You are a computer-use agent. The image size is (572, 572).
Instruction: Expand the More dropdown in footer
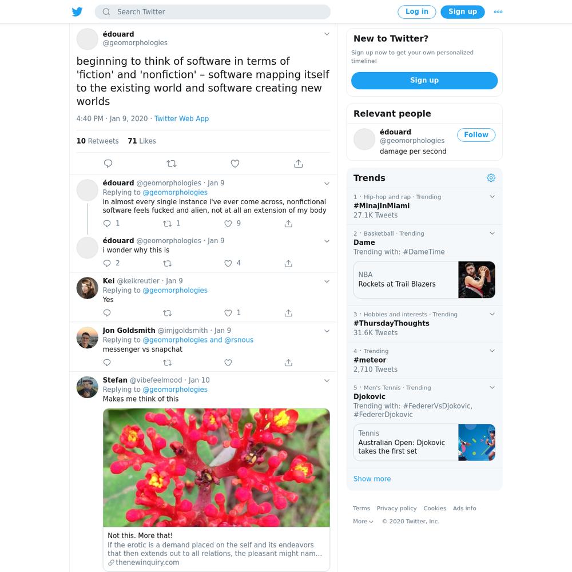point(363,521)
